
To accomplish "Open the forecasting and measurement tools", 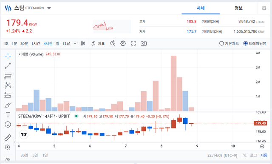I will [x=8, y=95].
